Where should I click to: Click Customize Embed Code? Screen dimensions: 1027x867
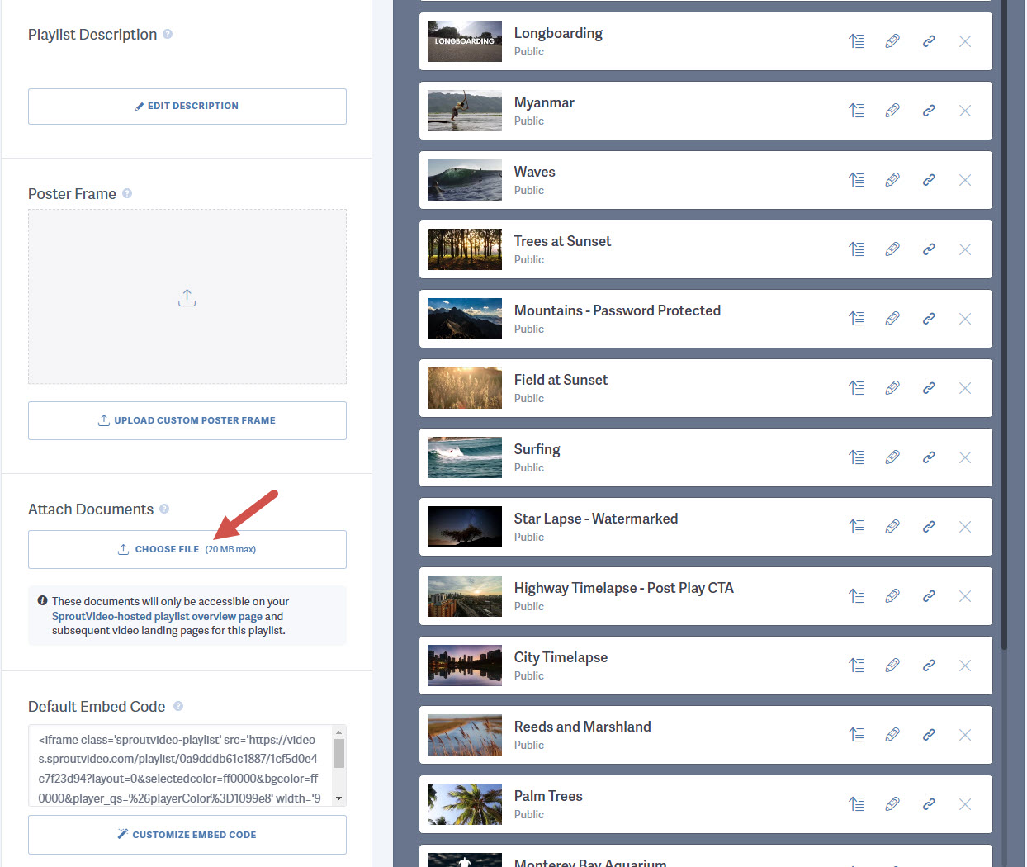click(187, 834)
